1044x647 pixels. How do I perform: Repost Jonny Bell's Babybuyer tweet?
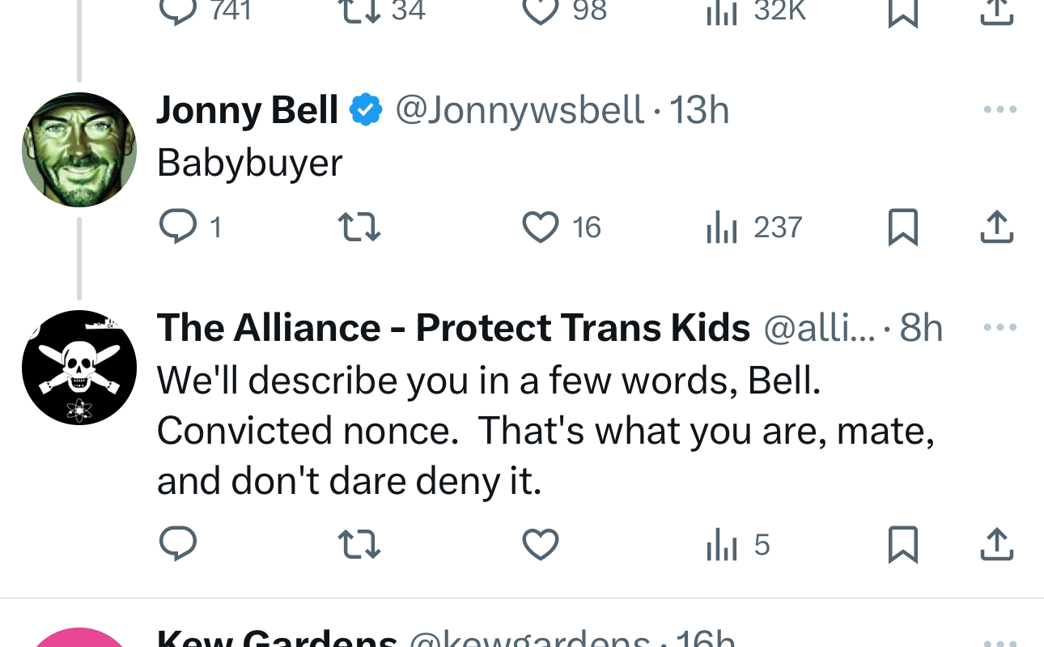coord(359,228)
